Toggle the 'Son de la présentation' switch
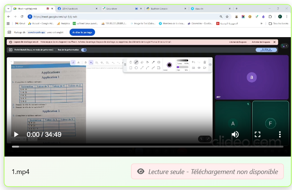The width and height of the screenshot is (292, 190). (84, 50)
